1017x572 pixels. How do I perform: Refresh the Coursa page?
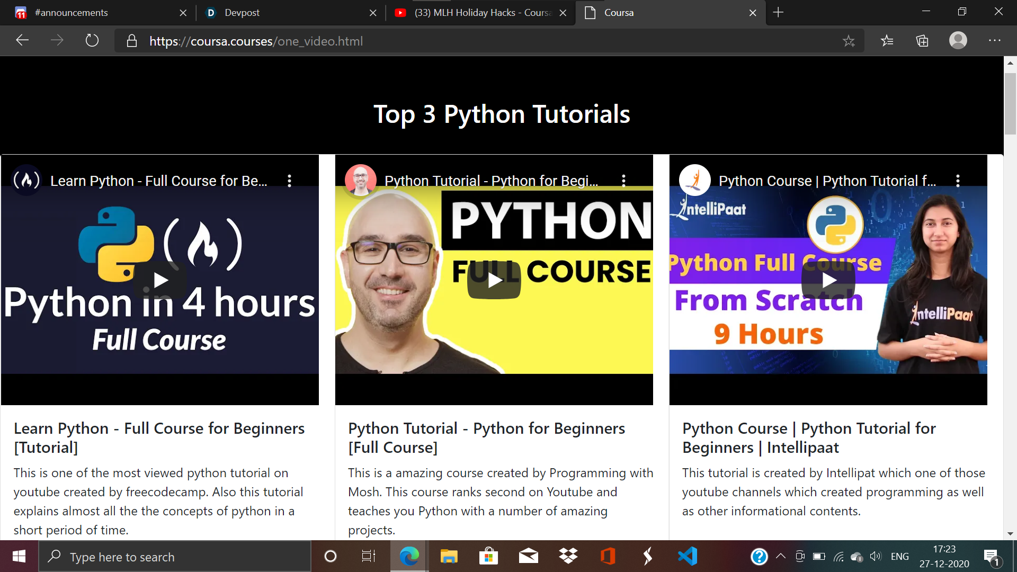point(92,41)
